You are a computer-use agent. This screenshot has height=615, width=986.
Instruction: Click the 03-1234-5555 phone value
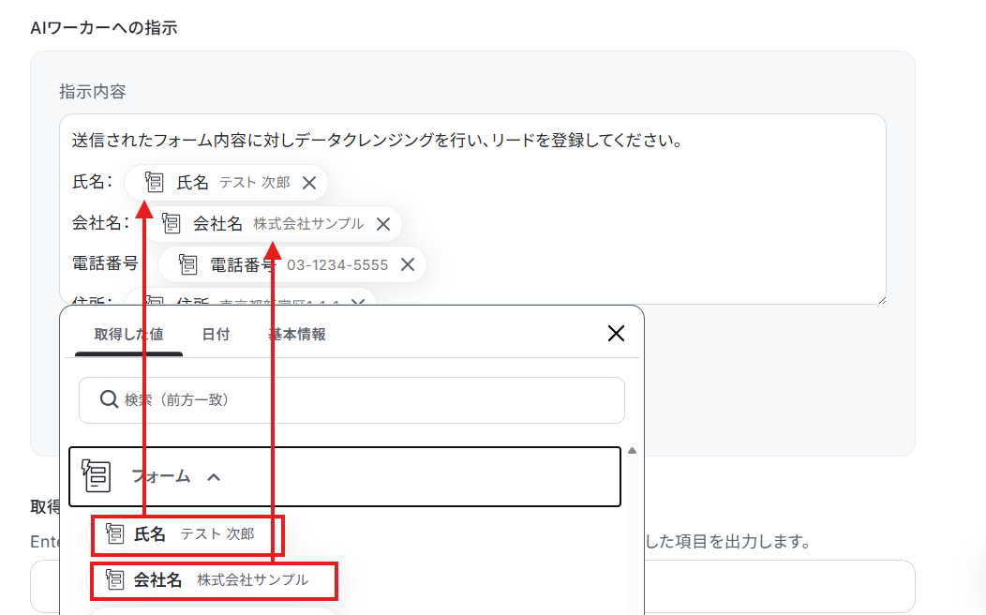(x=337, y=265)
